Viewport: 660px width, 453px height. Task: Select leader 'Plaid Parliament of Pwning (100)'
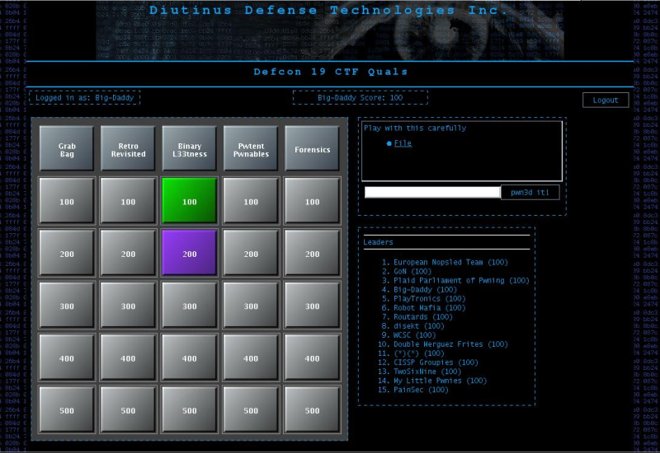tap(461, 280)
